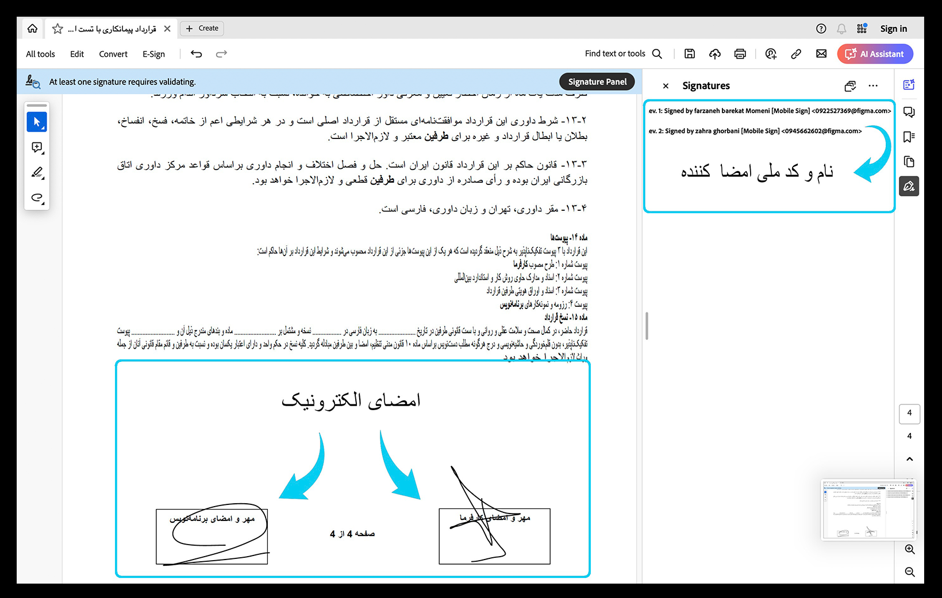Undo the last action
Screen dimensions: 942x598
pos(197,54)
